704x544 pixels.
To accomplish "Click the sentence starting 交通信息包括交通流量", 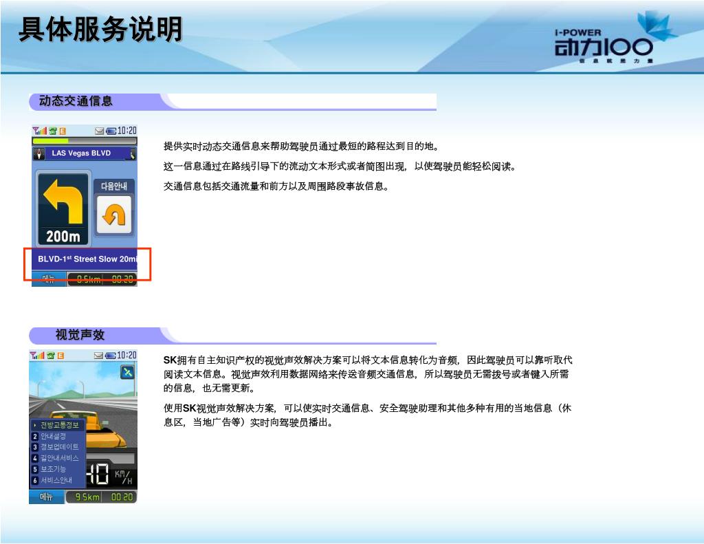I will click(x=276, y=186).
